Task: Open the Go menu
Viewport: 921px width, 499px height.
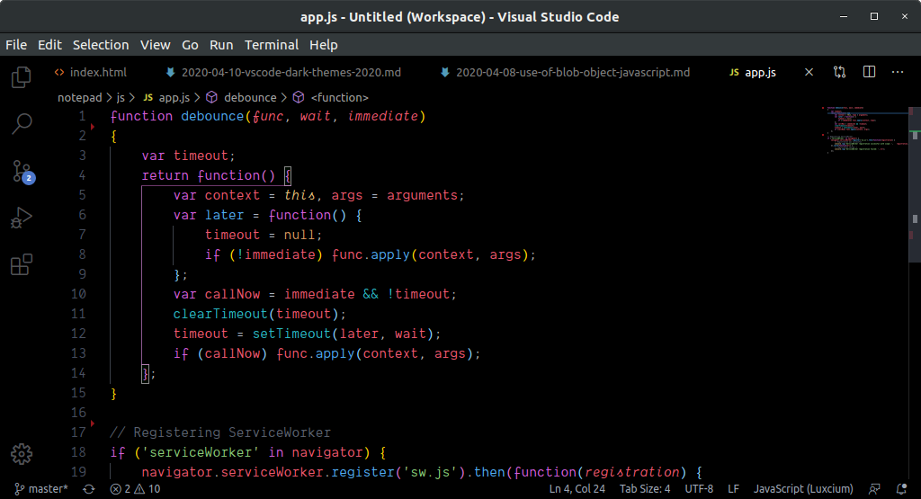Action: 190,45
